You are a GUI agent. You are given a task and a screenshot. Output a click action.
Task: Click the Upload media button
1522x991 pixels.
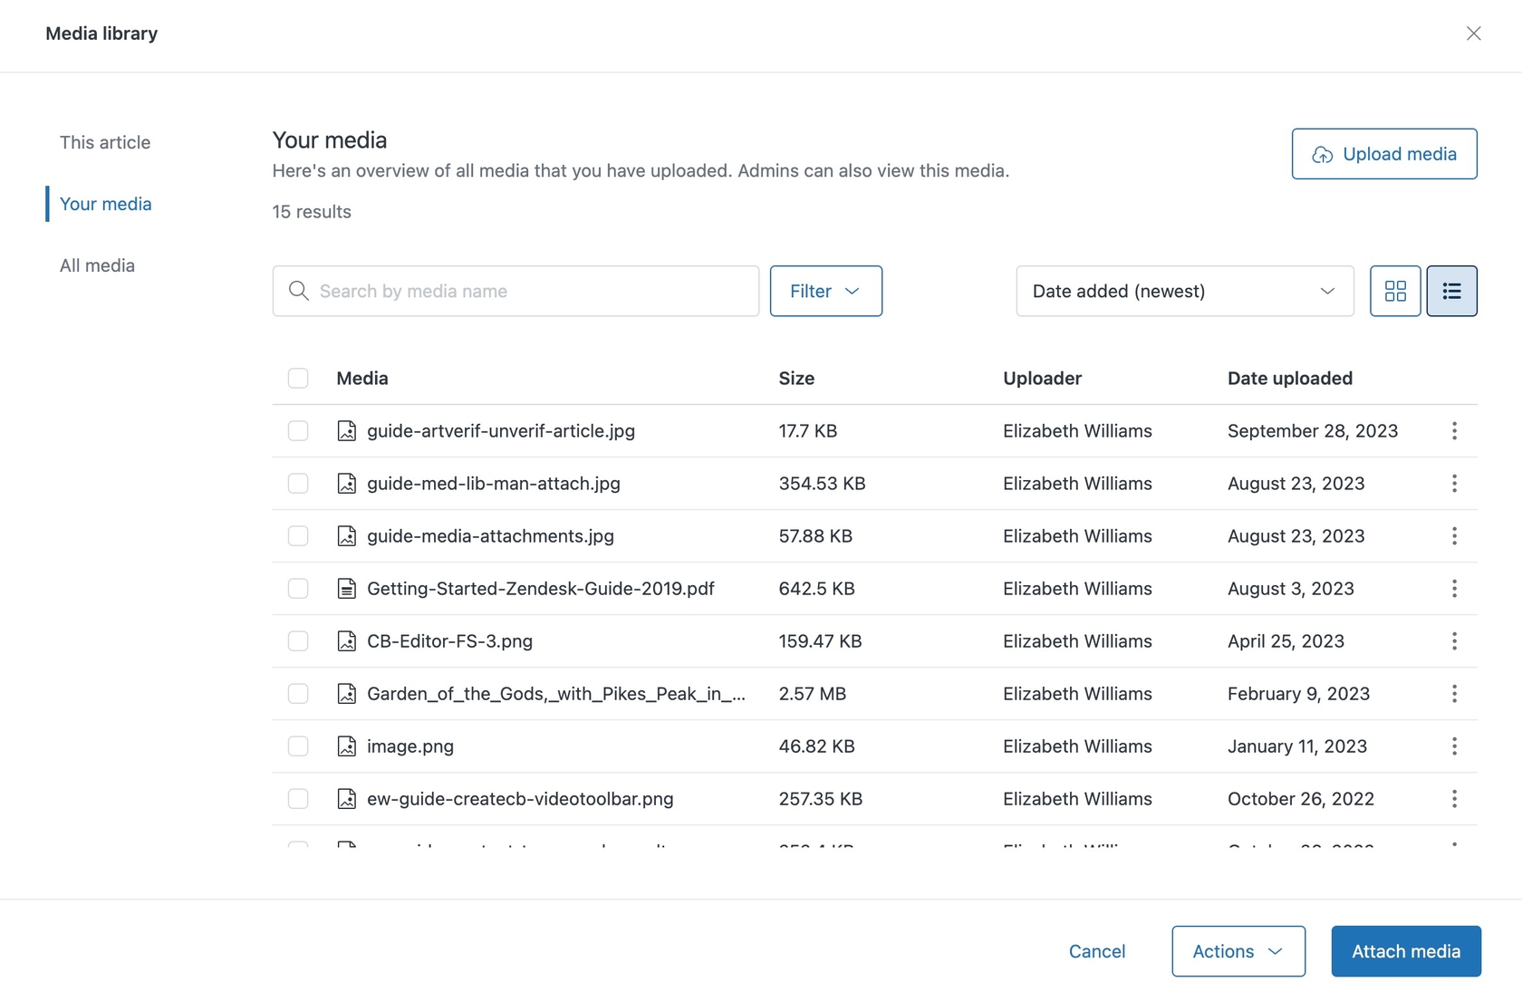coord(1383,153)
